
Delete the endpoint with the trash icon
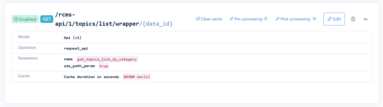click(353, 19)
